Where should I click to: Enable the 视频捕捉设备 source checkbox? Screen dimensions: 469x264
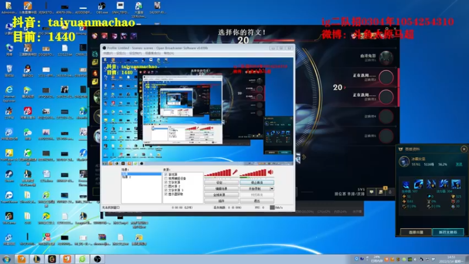(x=166, y=178)
